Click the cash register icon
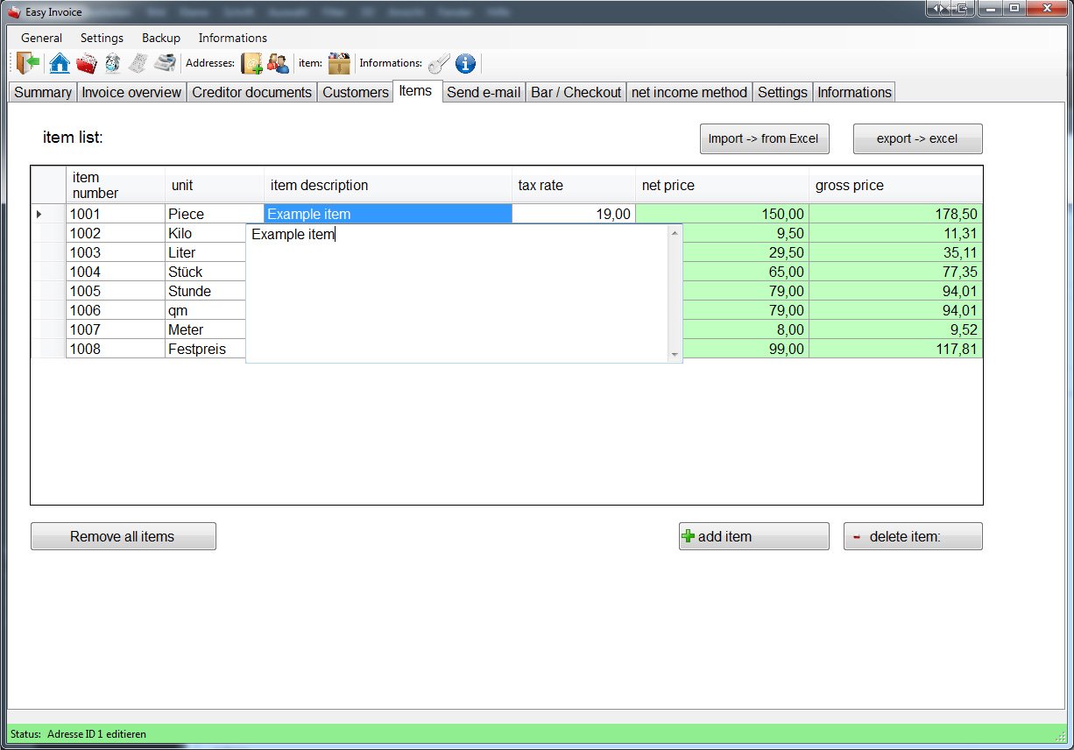 (x=165, y=63)
